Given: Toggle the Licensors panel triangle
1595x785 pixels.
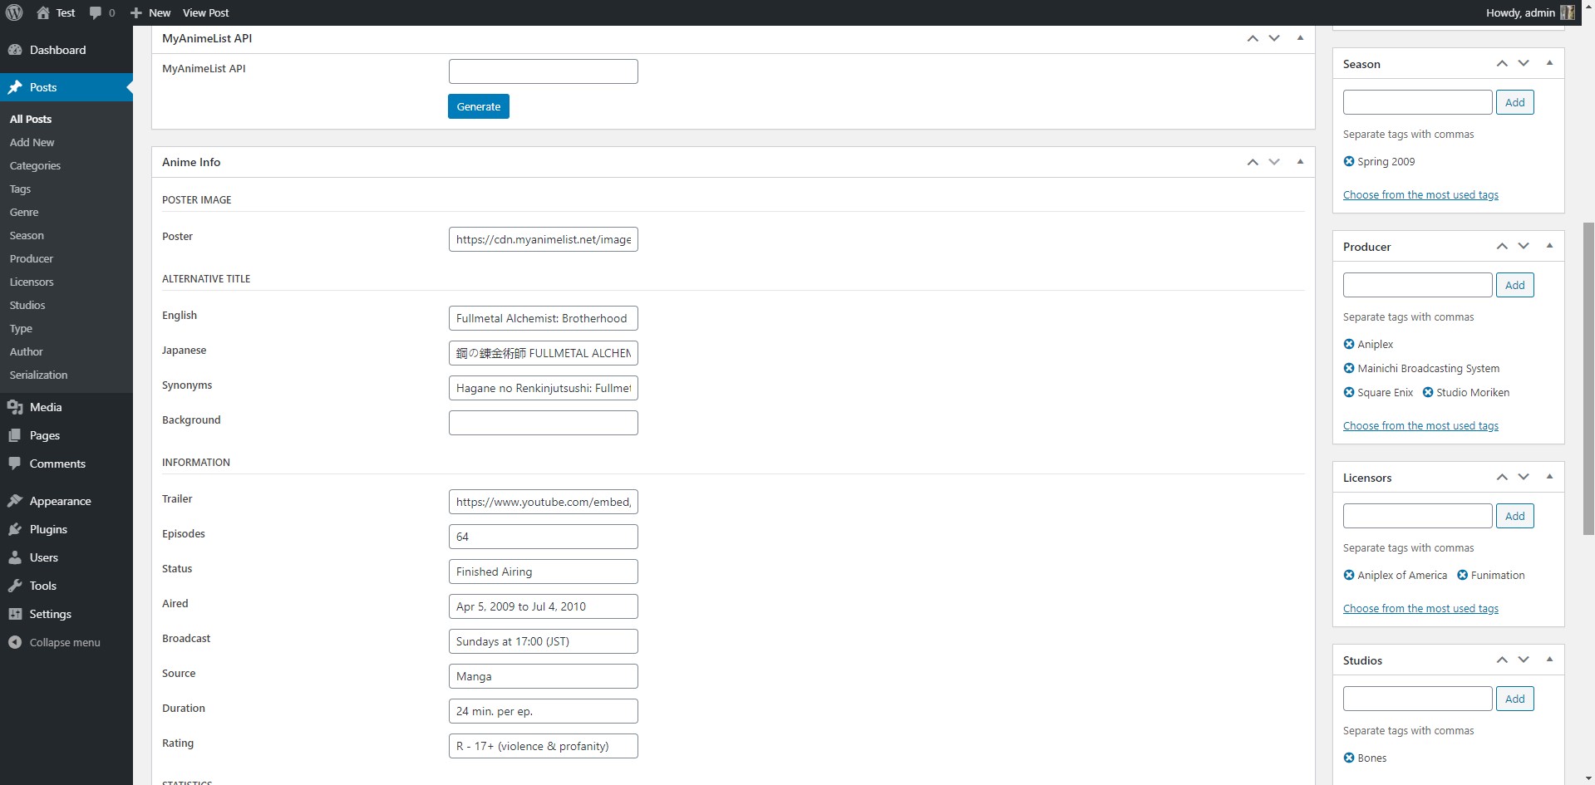Looking at the screenshot, I should click(1549, 477).
